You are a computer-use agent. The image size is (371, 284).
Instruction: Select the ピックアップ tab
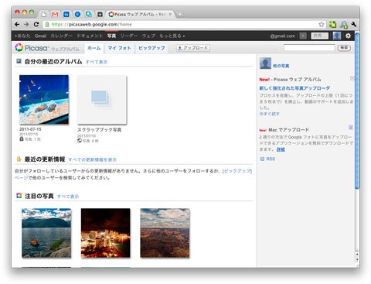(151, 48)
